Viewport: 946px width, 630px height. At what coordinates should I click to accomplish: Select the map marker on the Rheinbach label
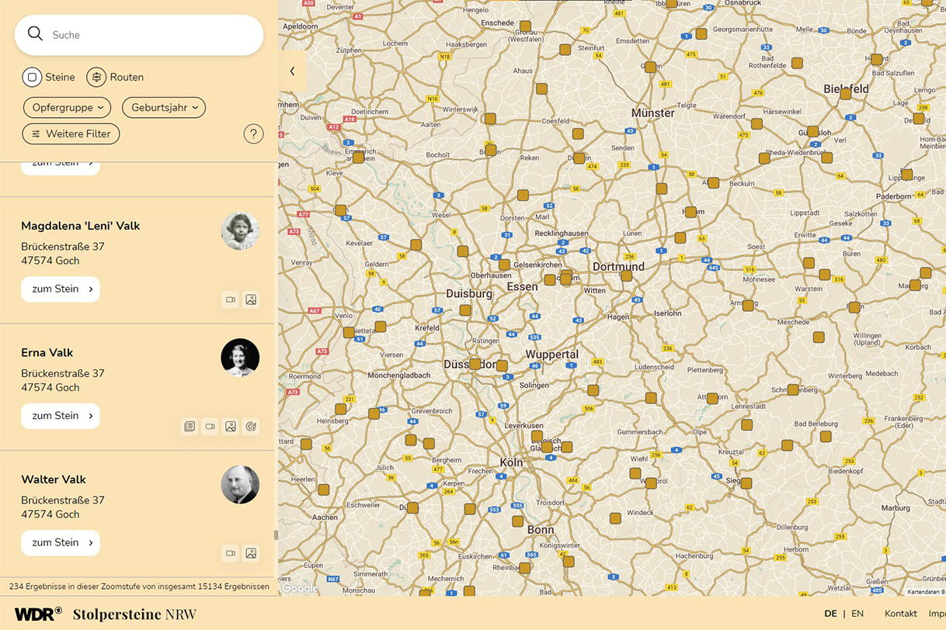pyautogui.click(x=525, y=568)
